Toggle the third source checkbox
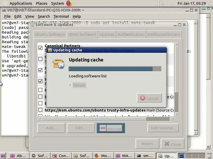 (40, 70)
